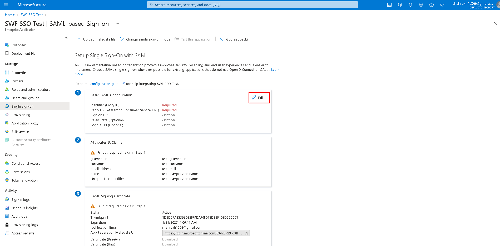This screenshot has width=500, height=246.
Task: Open the help question mark icon
Action: click(432, 5)
